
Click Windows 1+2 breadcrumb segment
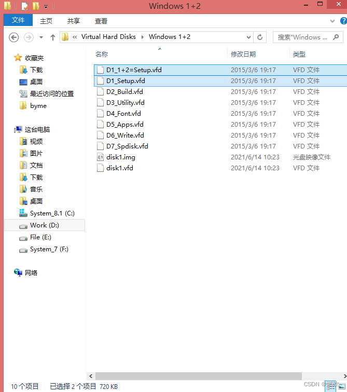coord(170,37)
